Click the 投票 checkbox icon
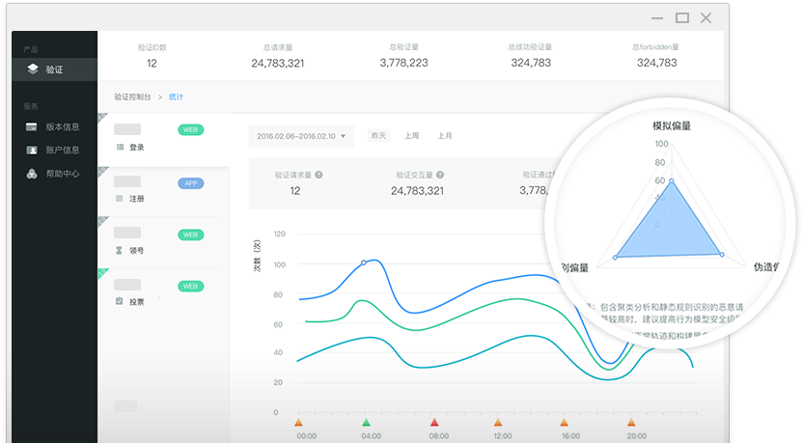This screenshot has width=803, height=443. [120, 301]
